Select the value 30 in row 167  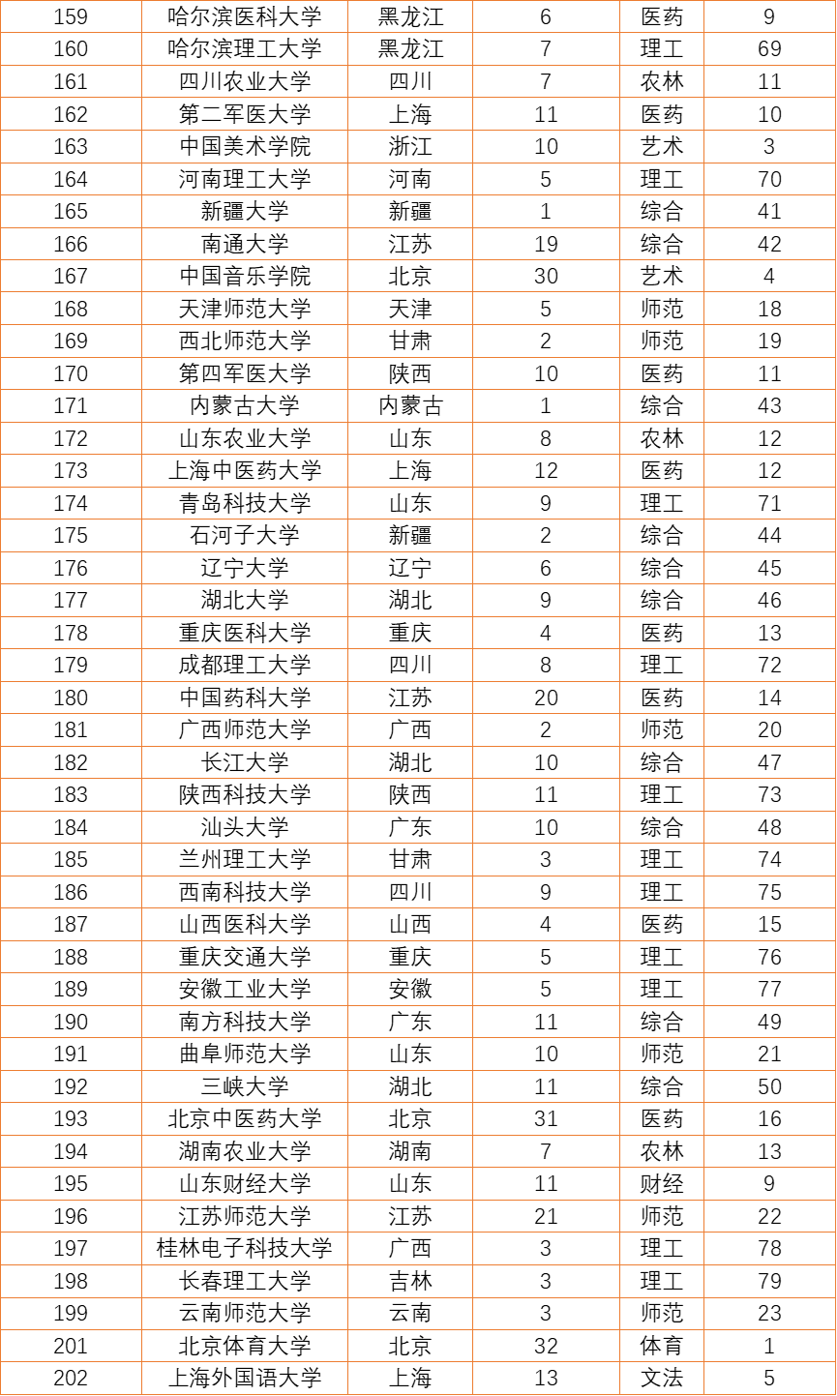[x=546, y=276]
